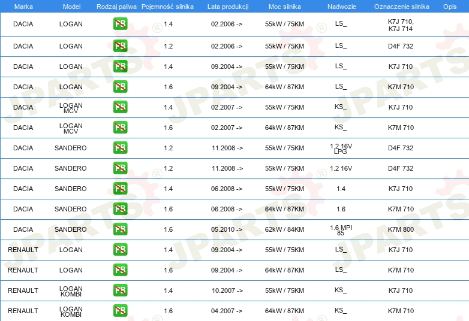Click petrol icon in Sandero K7M 800 row
The width and height of the screenshot is (469, 321).
click(120, 229)
